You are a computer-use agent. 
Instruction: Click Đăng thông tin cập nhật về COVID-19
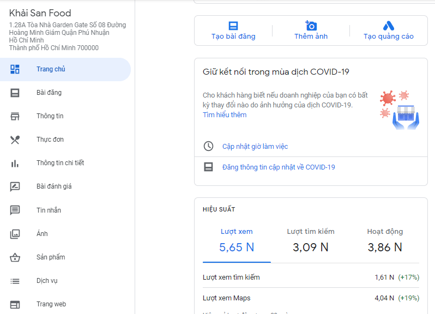279,167
